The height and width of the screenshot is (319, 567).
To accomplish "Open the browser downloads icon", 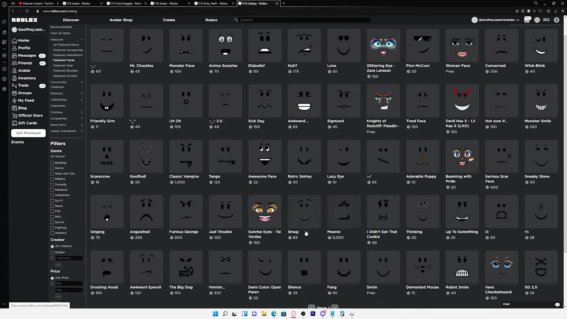I will tap(555, 11).
